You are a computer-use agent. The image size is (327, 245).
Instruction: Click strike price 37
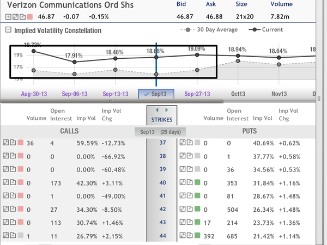click(162, 143)
